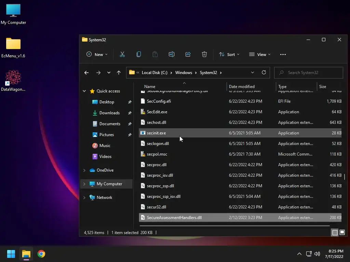Image resolution: width=350 pixels, height=262 pixels.
Task: Open Music in the navigation pane
Action: [x=105, y=146]
